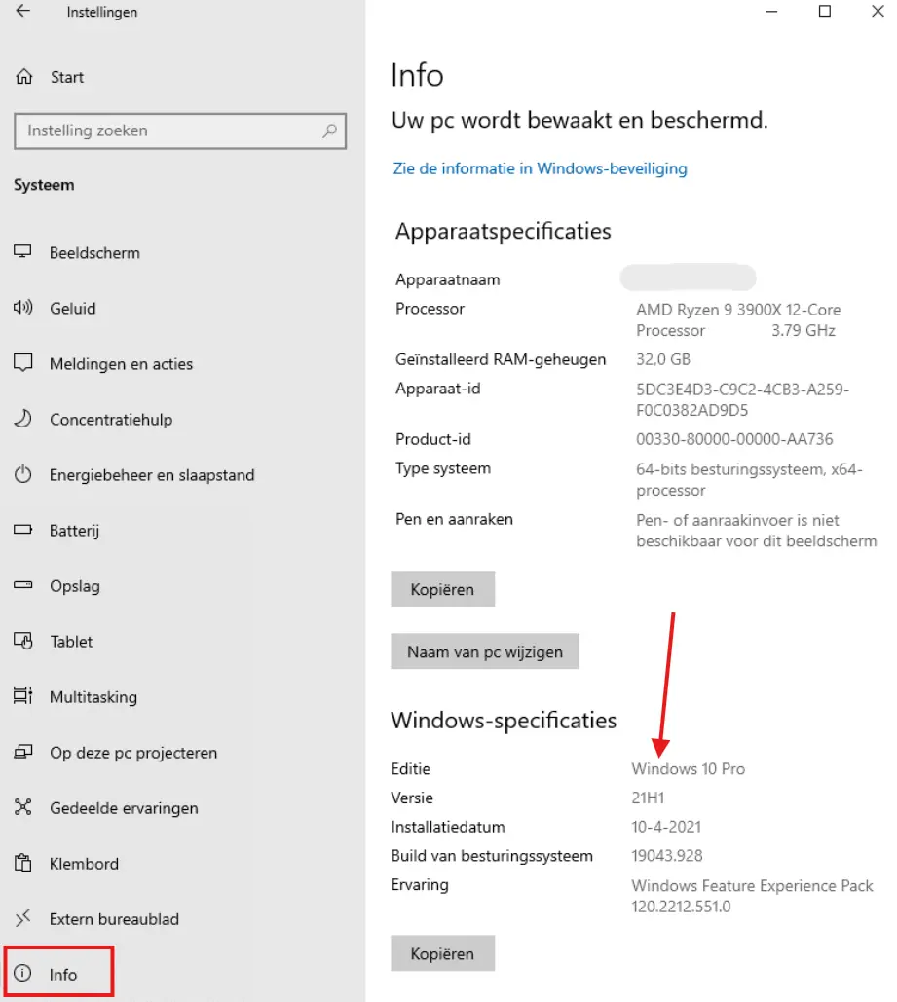Go to Start settings home

coord(67,77)
